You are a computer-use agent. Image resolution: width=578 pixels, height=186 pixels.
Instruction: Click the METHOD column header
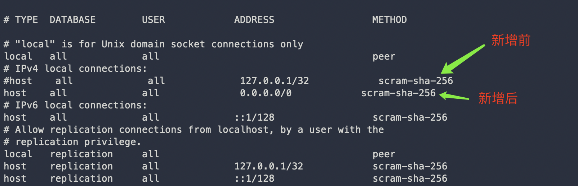click(x=389, y=20)
